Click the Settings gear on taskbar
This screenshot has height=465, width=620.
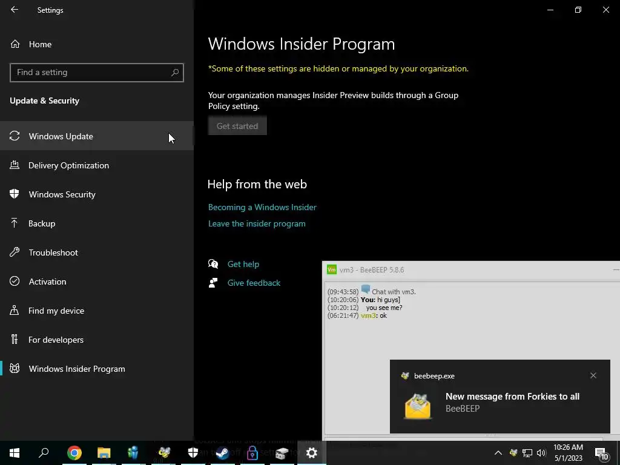pyautogui.click(x=312, y=453)
